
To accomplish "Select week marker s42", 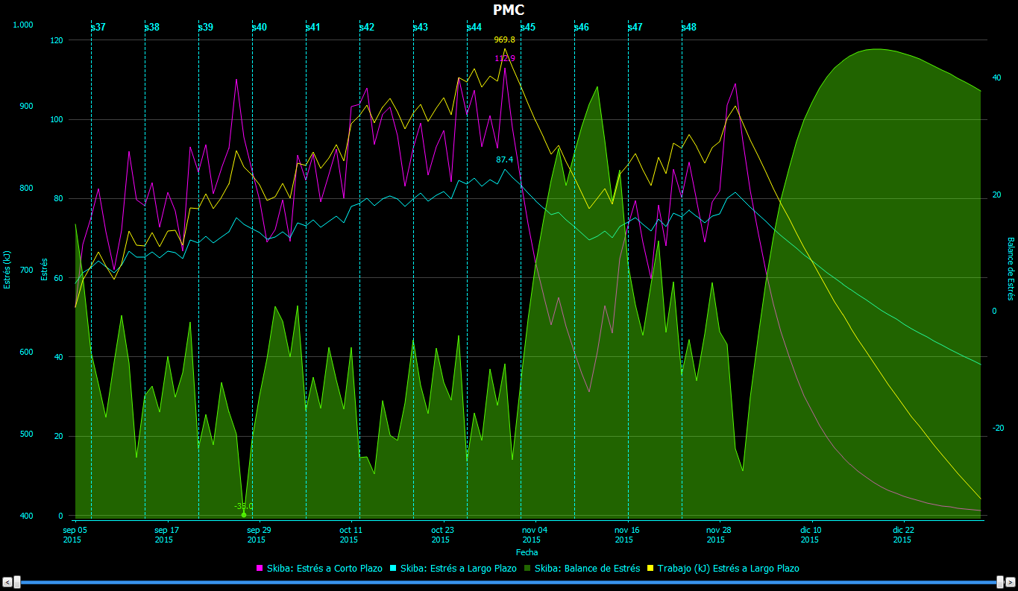I will point(366,27).
